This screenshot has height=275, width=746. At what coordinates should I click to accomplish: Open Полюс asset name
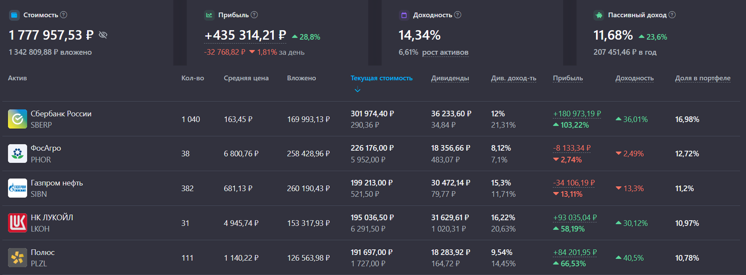click(x=43, y=253)
